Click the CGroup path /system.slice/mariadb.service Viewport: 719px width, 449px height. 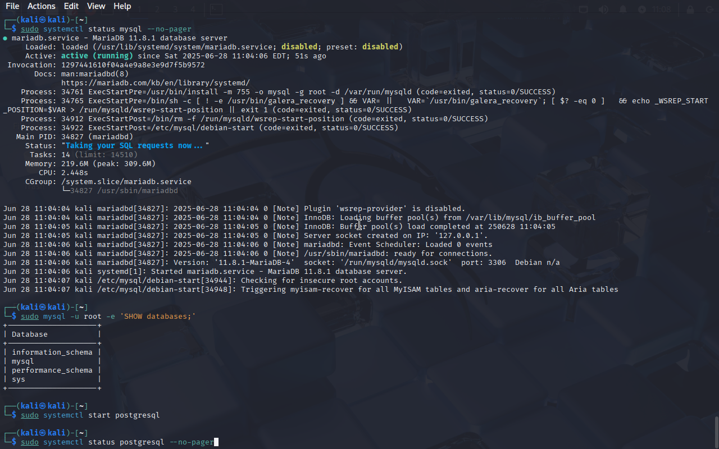(126, 181)
